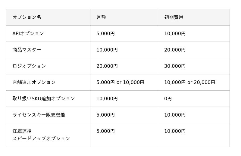241x156 pixels.
Task: Click the ロジオプション initial cost 30,000円
Action: tap(175, 66)
